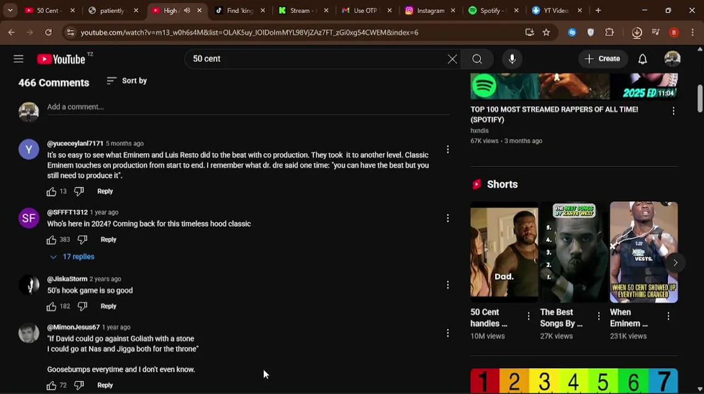
Task: Mute the High tab via its speaker icon
Action: tap(186, 10)
